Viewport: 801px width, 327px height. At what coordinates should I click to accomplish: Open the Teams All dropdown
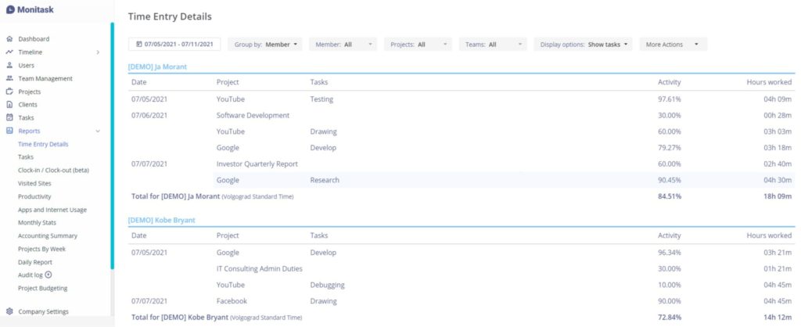(x=493, y=45)
